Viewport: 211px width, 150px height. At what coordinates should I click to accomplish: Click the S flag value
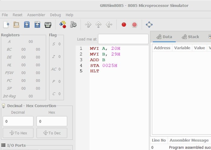click(x=59, y=44)
